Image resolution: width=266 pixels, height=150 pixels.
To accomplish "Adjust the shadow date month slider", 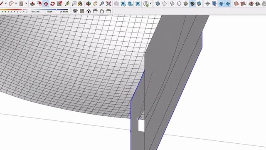I will [14, 10].
